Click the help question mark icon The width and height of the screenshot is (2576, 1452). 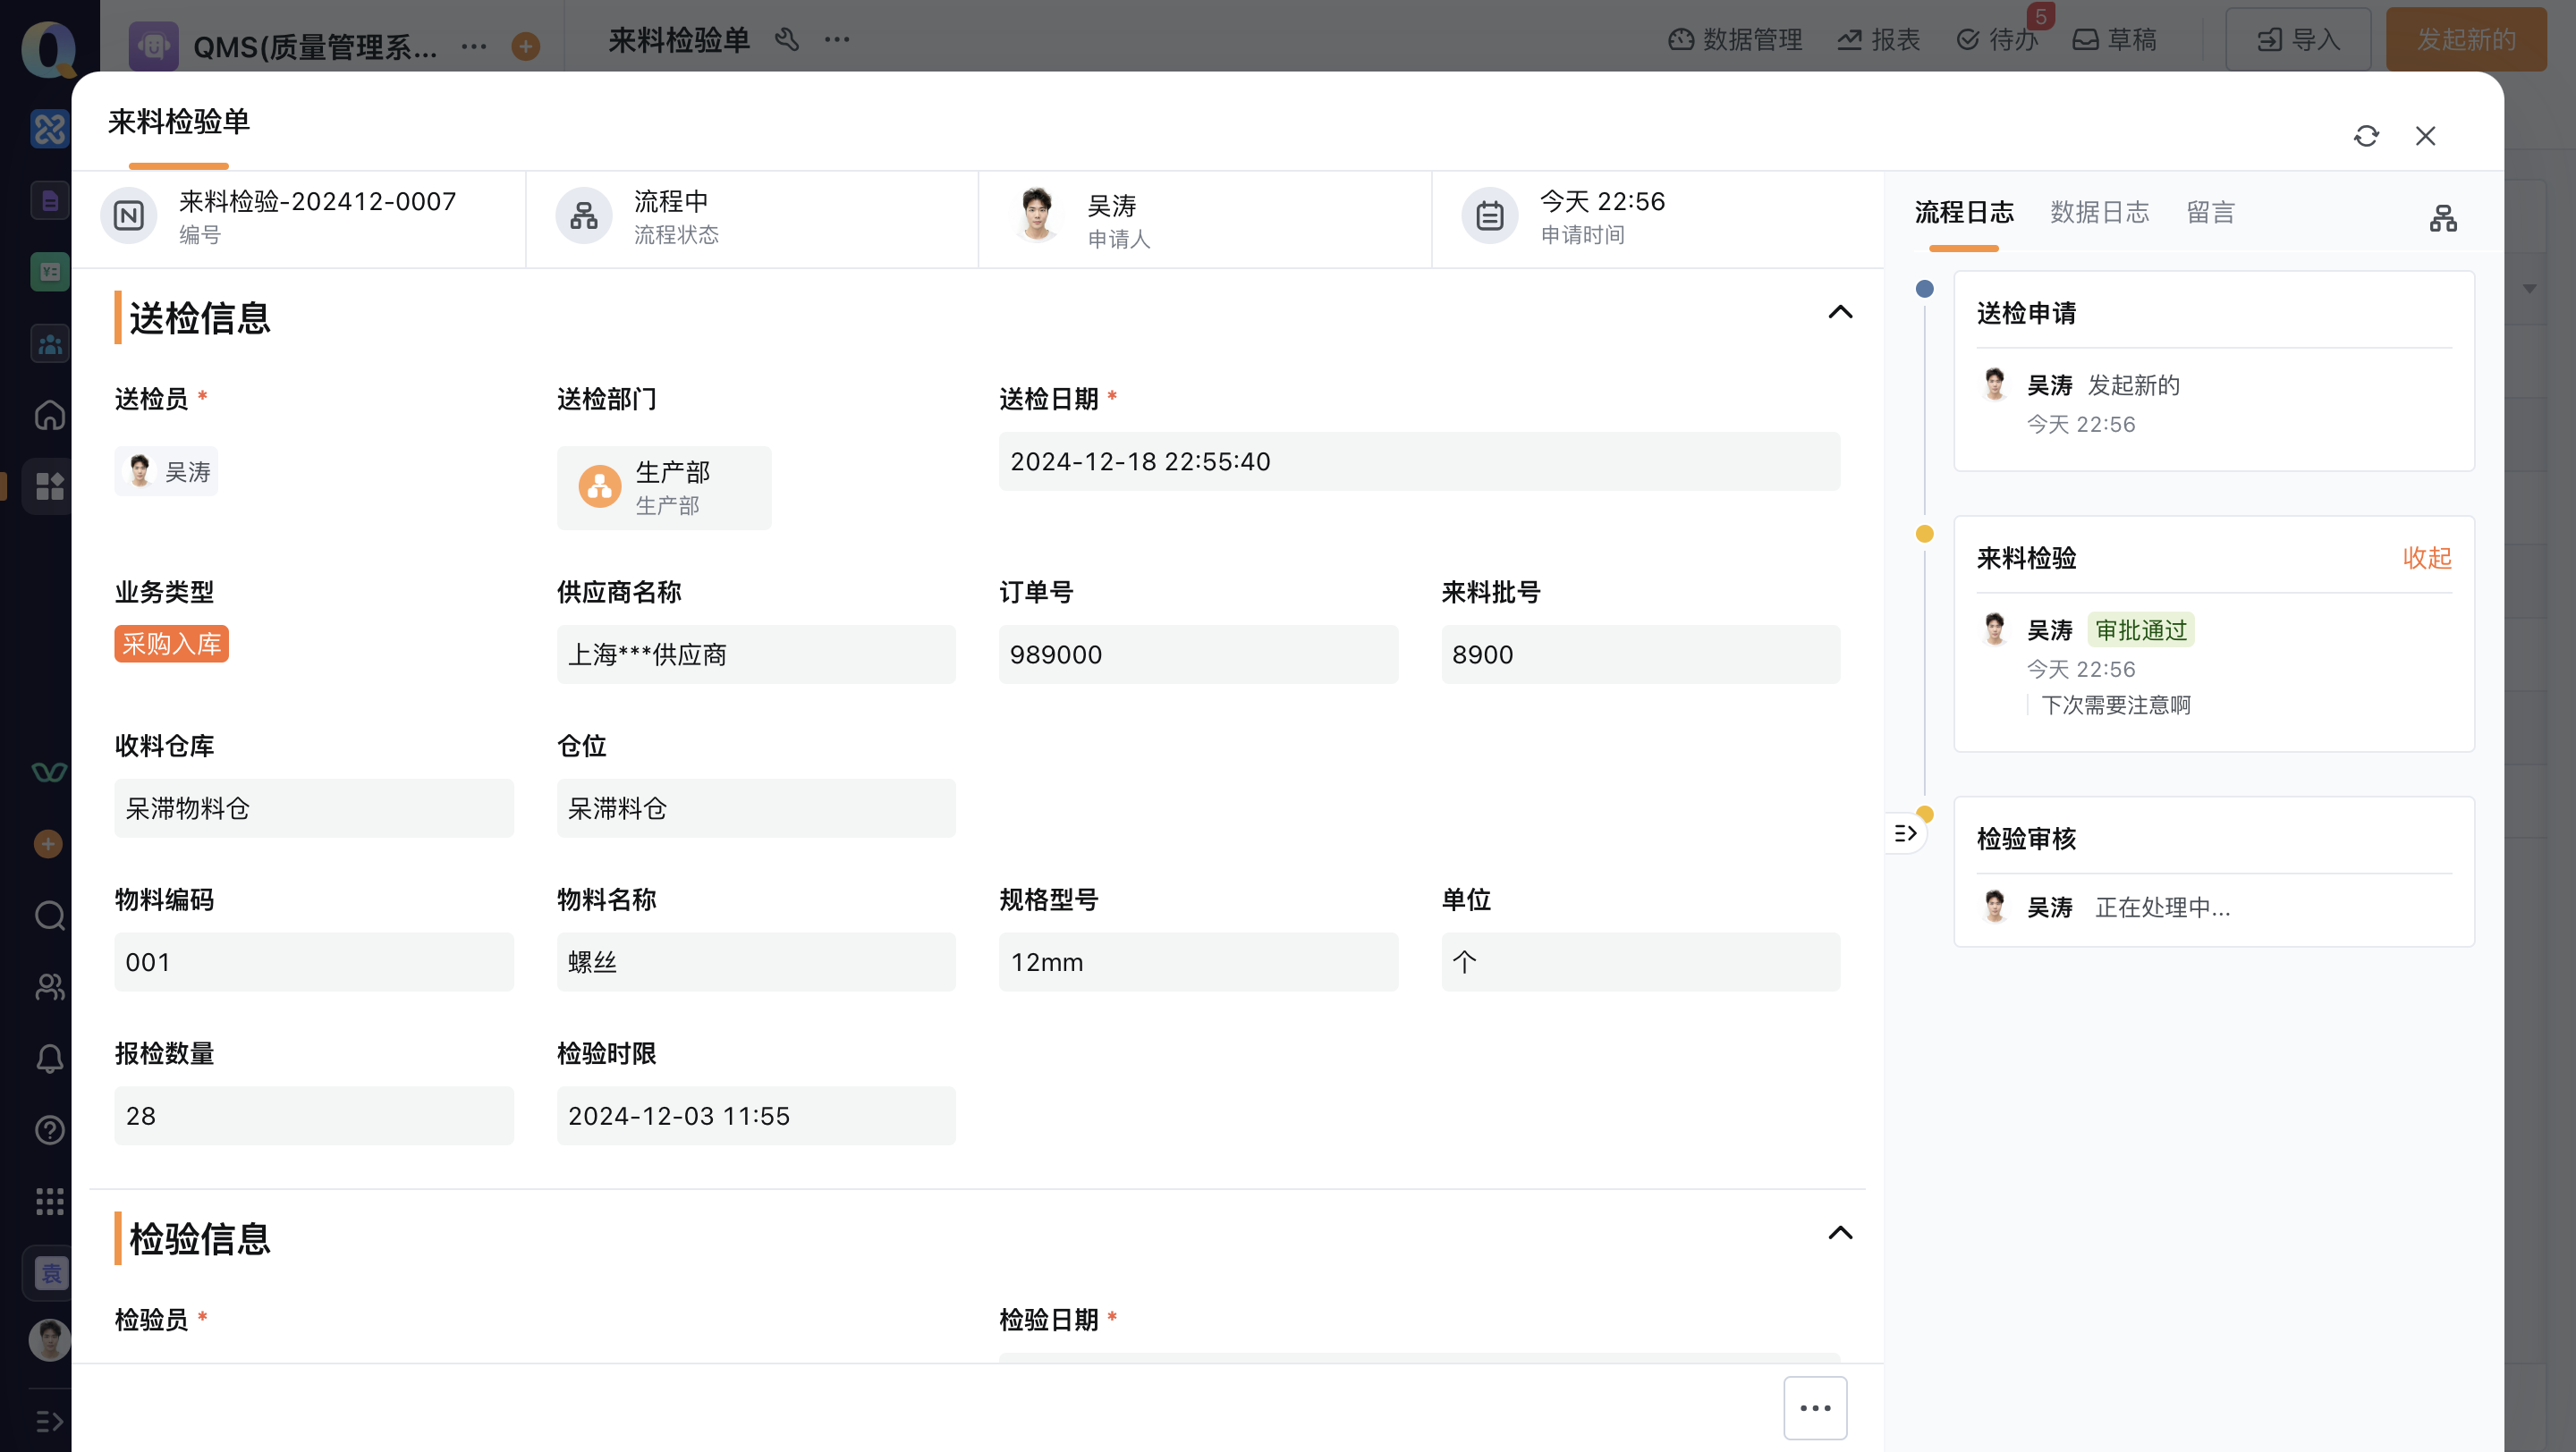(x=49, y=1130)
